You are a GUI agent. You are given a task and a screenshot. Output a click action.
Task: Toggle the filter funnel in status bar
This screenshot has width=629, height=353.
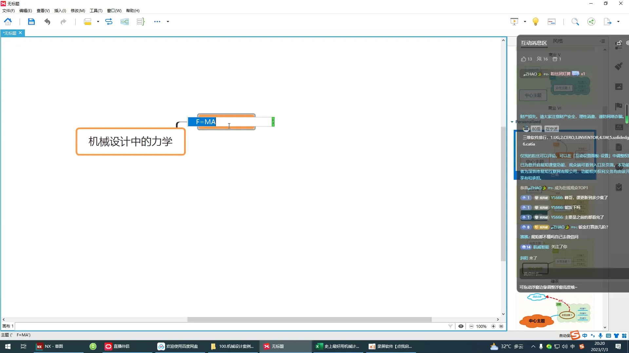(450, 326)
